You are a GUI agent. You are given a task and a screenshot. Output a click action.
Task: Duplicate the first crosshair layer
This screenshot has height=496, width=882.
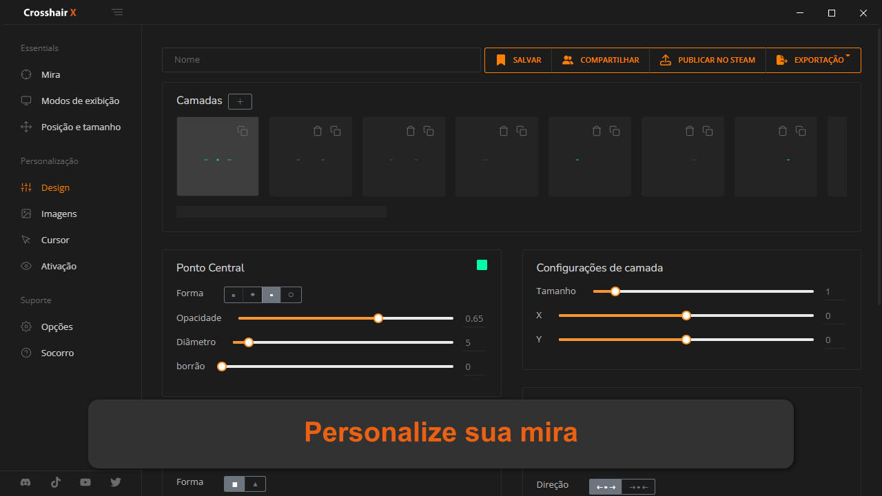pos(243,131)
